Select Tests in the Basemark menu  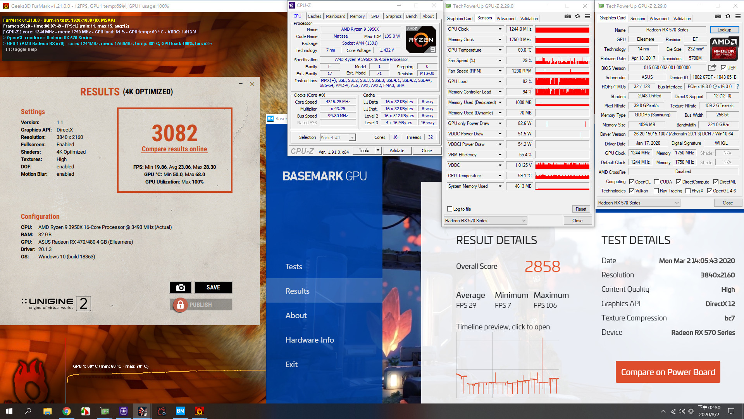[x=294, y=267]
